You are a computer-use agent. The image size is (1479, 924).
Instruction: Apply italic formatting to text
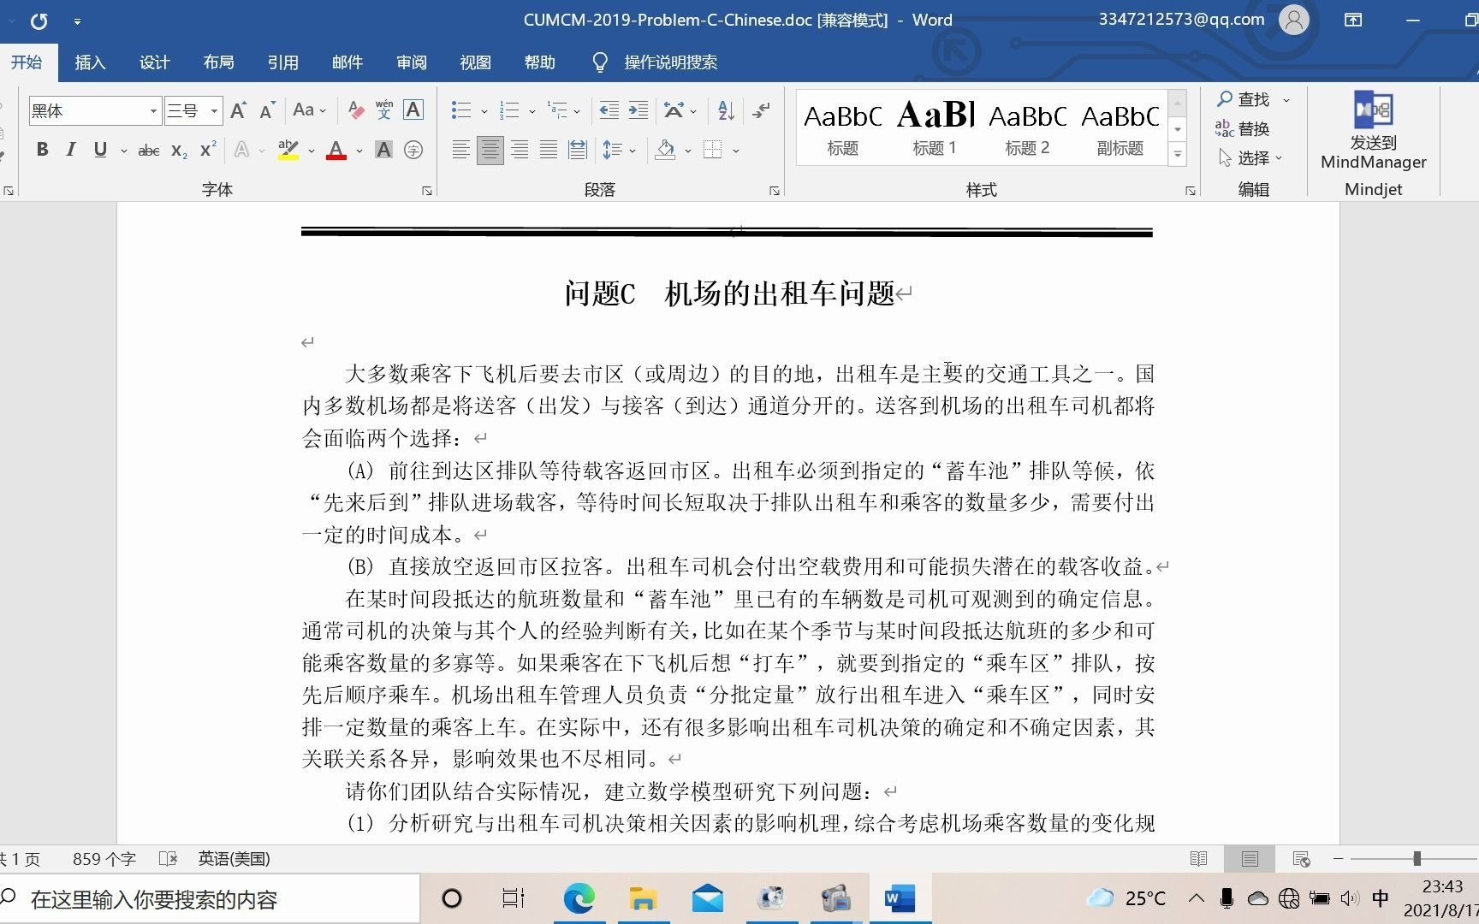[71, 149]
